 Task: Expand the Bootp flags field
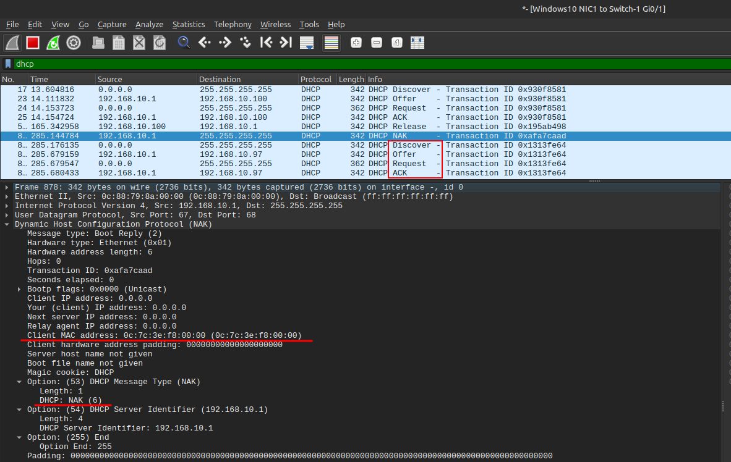click(x=20, y=289)
